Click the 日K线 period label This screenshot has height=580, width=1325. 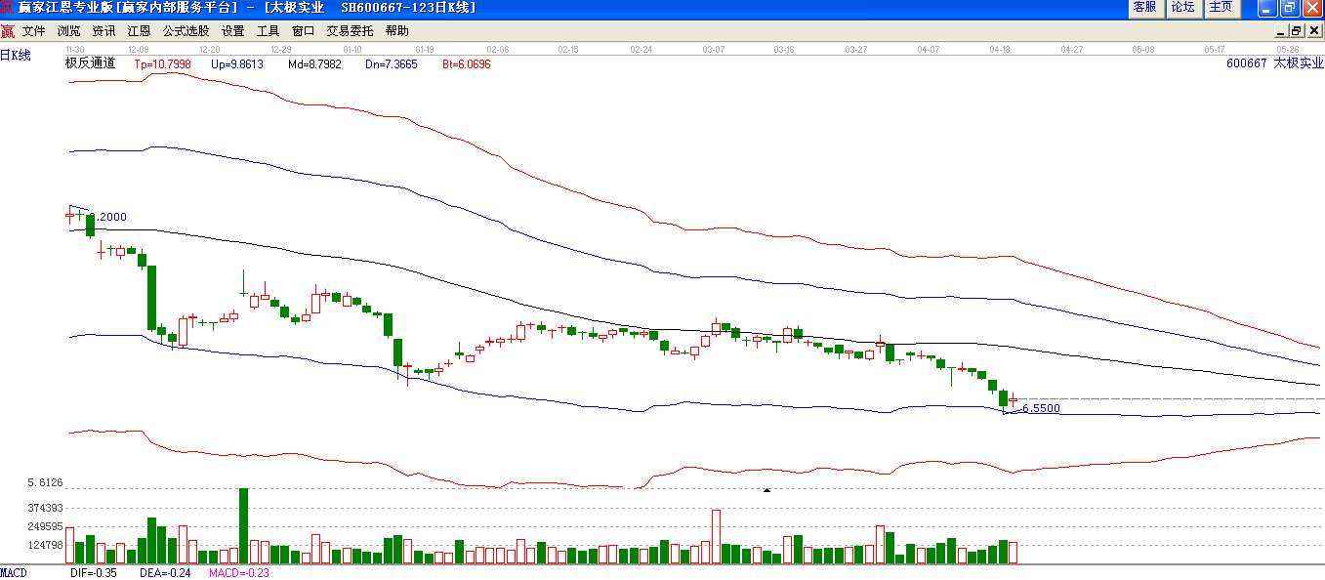[x=16, y=56]
